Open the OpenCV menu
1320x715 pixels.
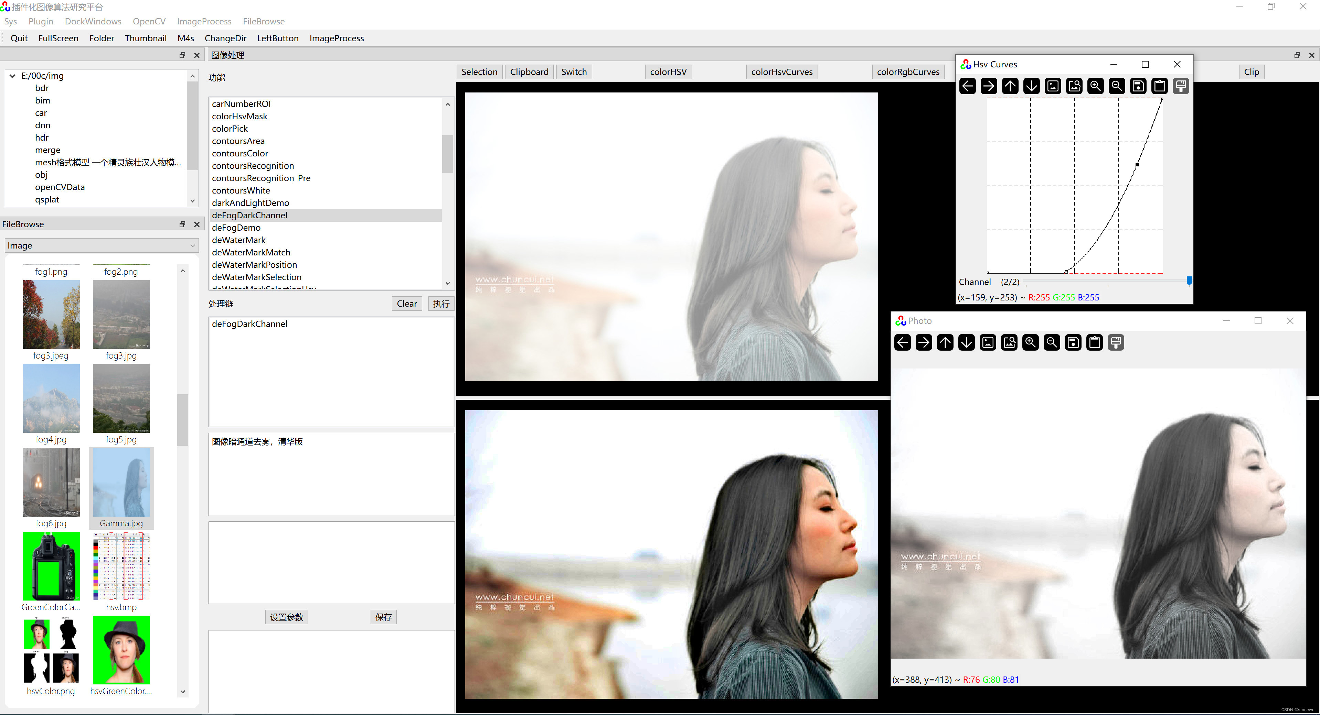pos(149,22)
